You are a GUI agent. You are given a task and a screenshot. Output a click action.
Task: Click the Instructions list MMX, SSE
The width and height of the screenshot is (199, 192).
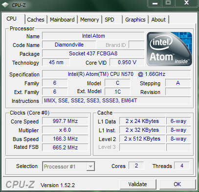point(116,100)
